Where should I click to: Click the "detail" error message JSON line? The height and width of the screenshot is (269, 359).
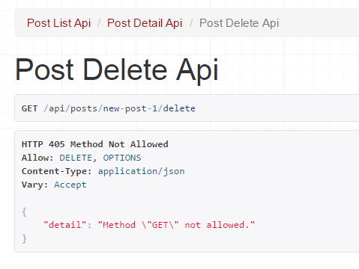149,225
